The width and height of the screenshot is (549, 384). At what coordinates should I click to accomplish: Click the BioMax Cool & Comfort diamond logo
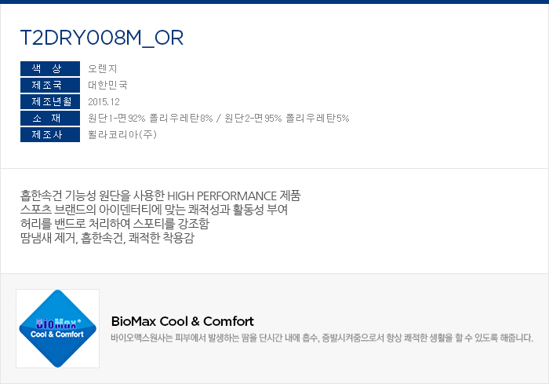tap(57, 327)
